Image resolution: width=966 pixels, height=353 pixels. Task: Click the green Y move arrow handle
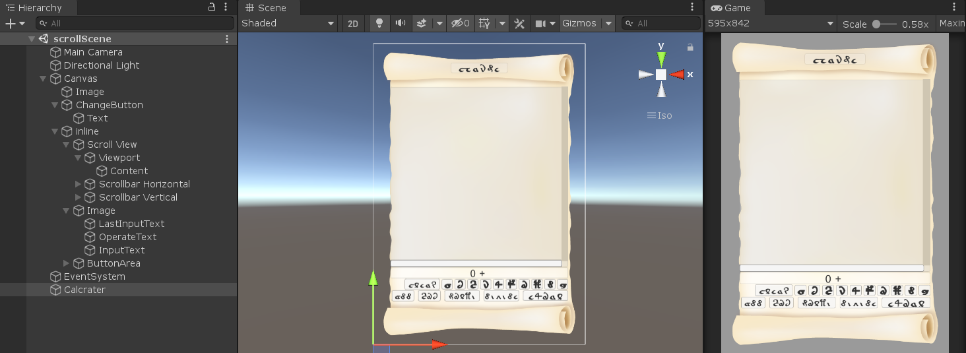pyautogui.click(x=373, y=277)
